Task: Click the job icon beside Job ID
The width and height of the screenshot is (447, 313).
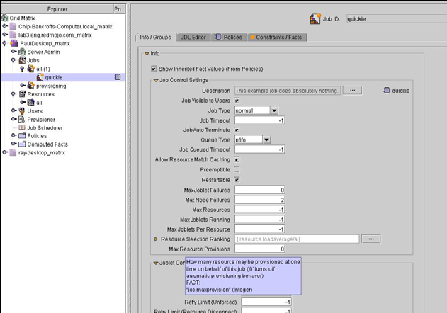Action: point(315,19)
